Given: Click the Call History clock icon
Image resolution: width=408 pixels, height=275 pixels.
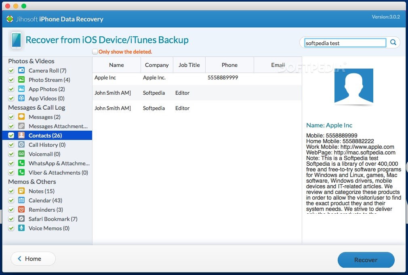Looking at the screenshot, I should 21,145.
